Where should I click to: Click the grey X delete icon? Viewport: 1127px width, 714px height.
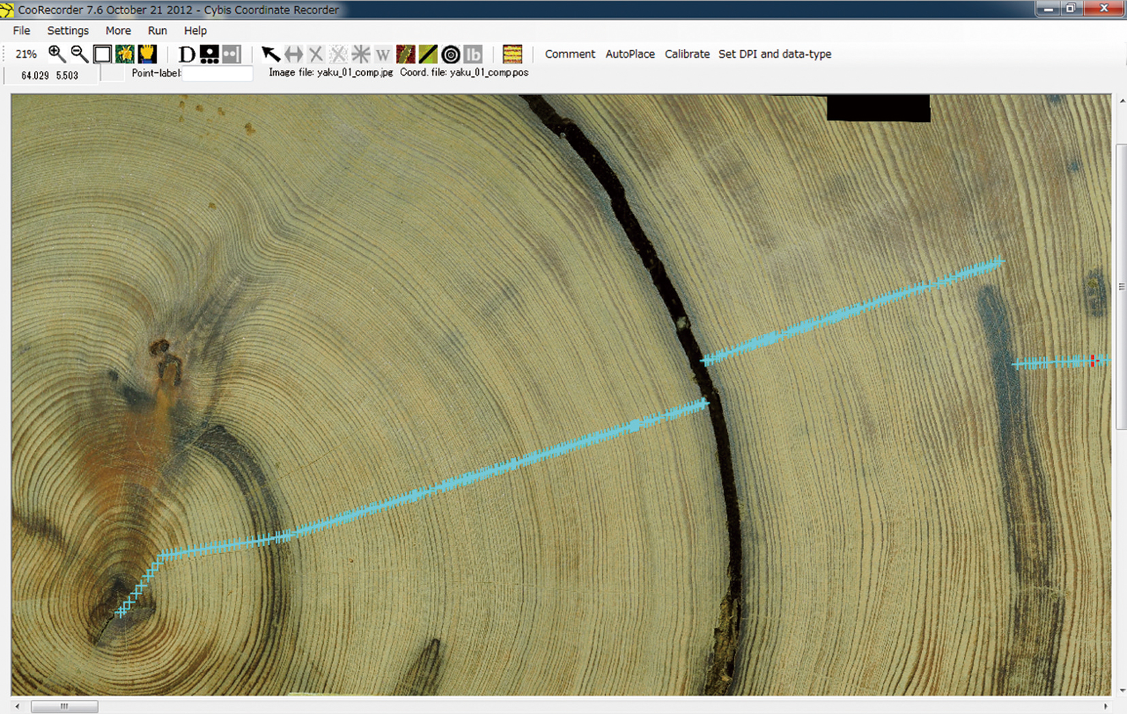[x=315, y=54]
